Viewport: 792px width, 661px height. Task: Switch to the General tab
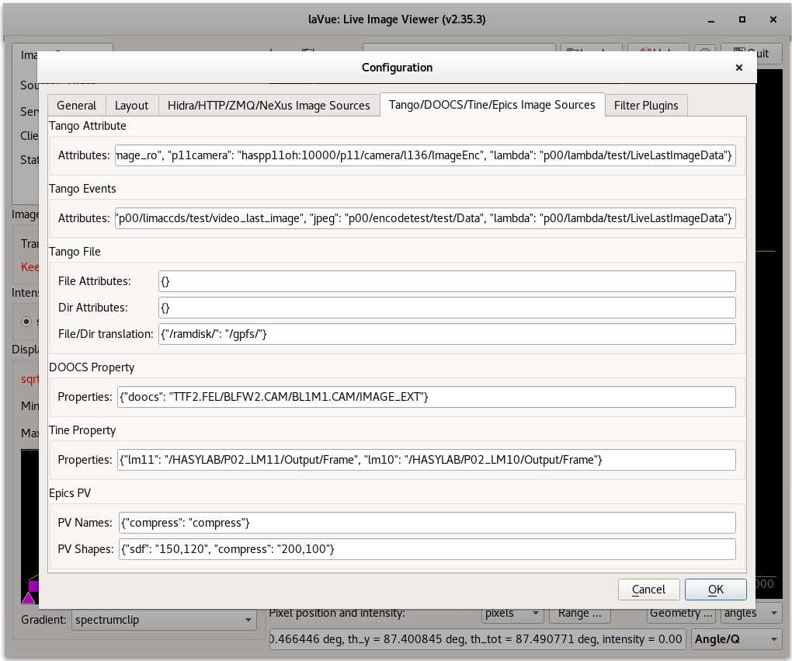pos(76,106)
